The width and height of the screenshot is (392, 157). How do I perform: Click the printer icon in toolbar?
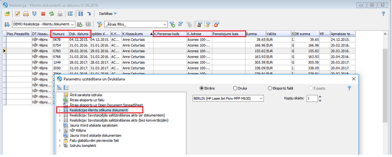click(60, 14)
